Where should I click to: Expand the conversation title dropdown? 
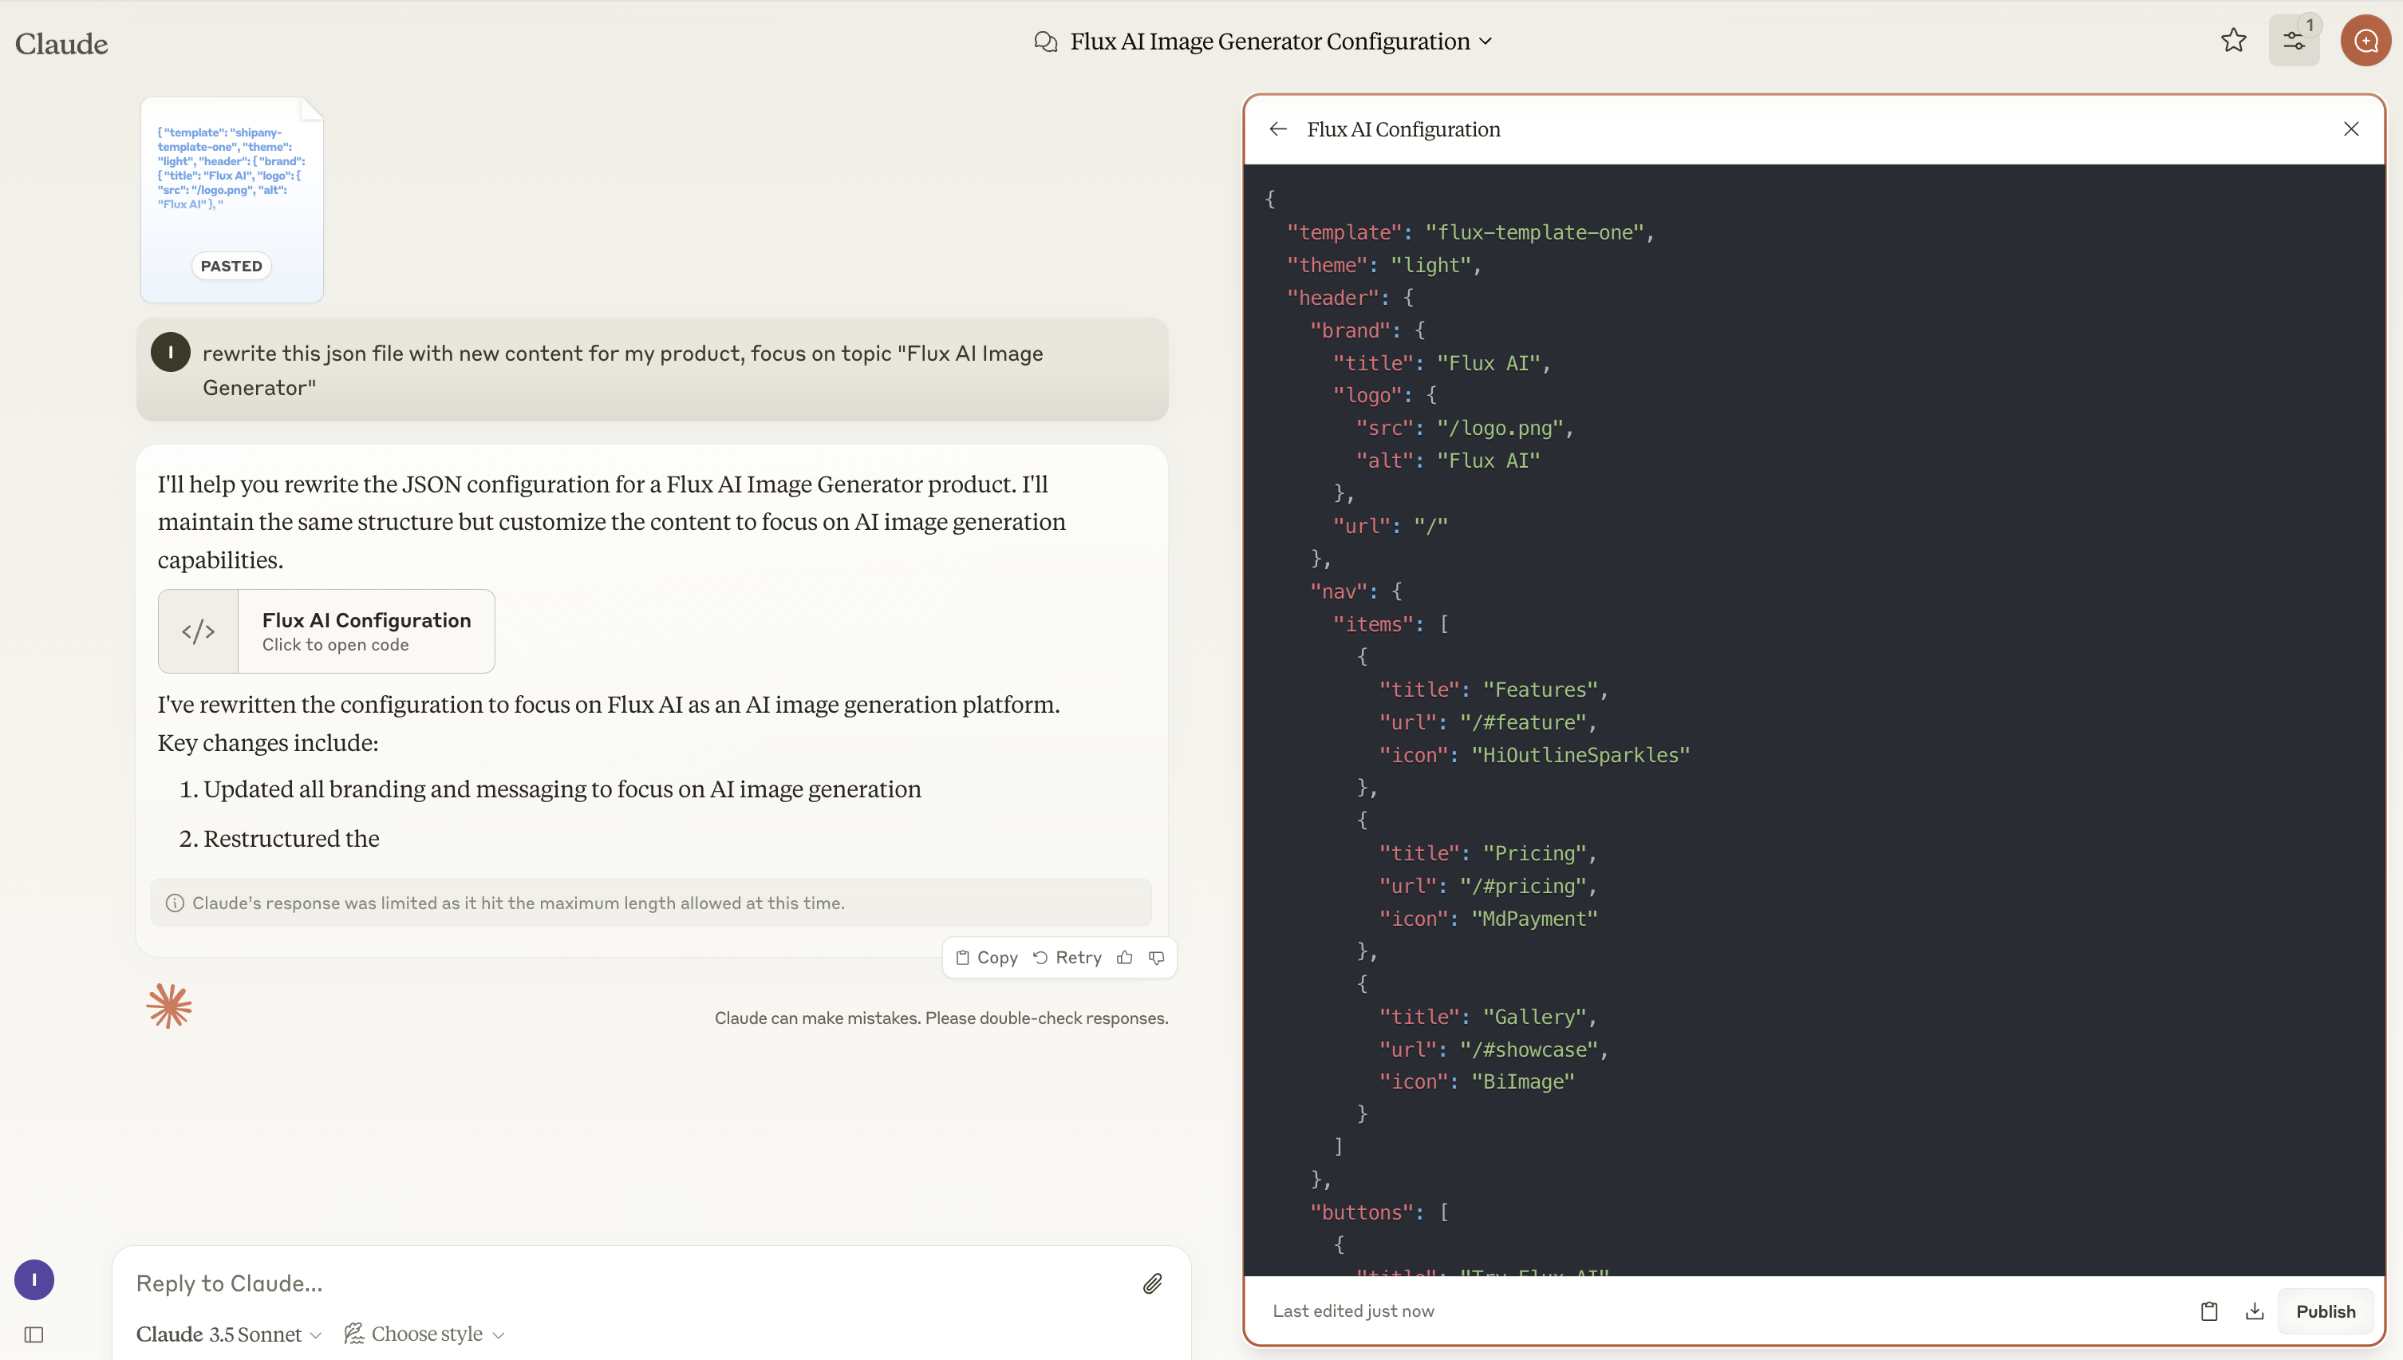pos(1482,42)
